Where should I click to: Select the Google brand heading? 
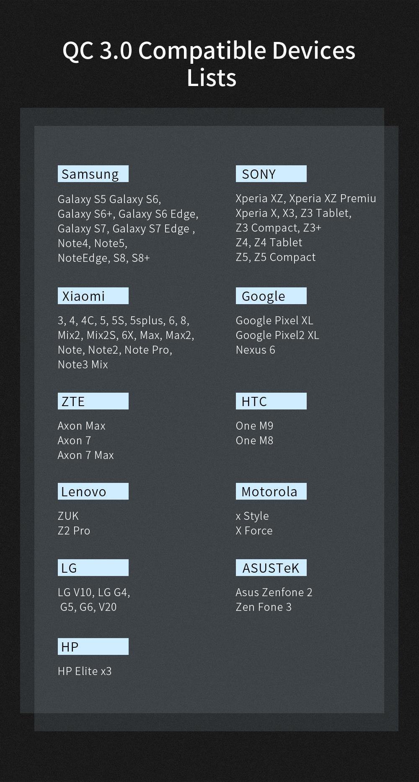click(x=271, y=296)
